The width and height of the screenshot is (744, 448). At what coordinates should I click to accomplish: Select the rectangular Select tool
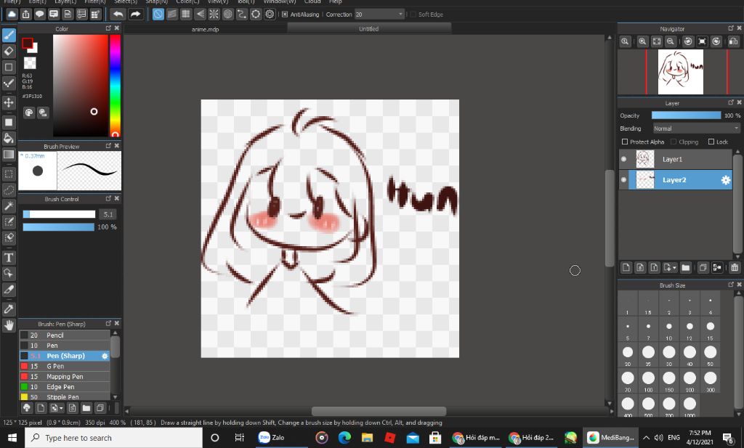click(x=9, y=174)
